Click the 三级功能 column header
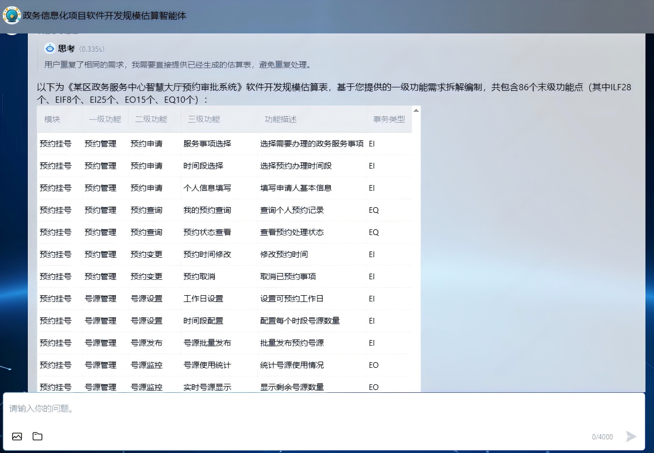 204,119
